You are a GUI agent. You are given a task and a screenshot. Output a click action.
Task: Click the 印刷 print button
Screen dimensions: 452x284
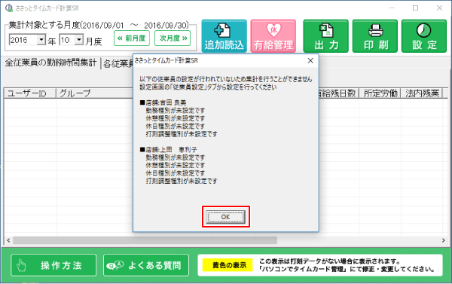pyautogui.click(x=375, y=36)
